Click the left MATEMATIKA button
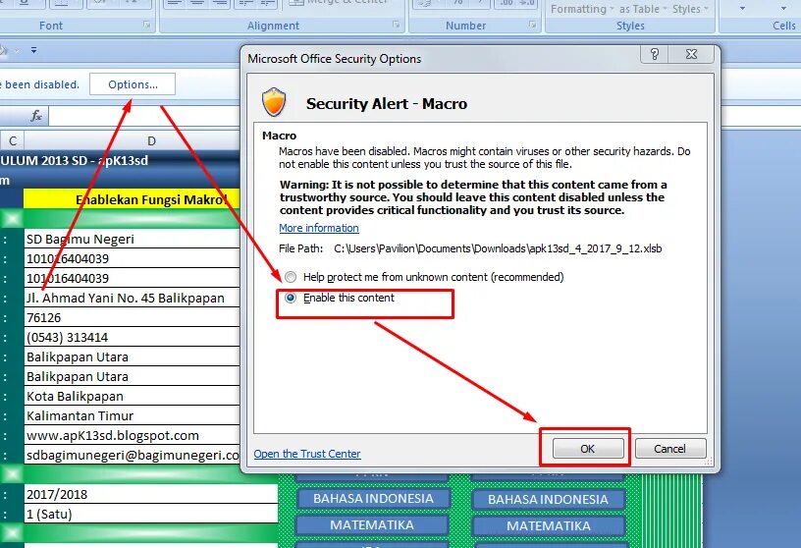 click(x=372, y=525)
